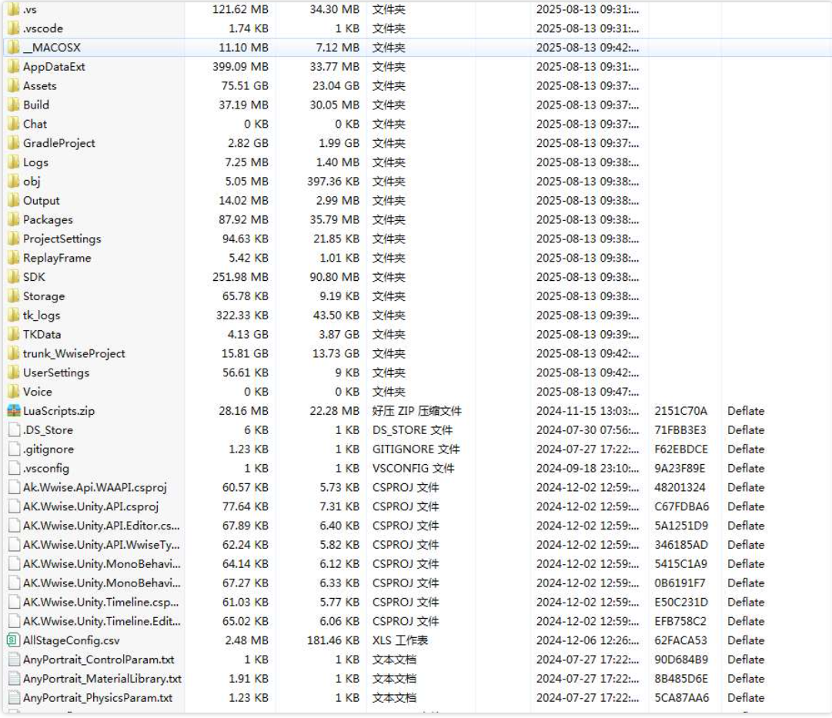Click the .gitignore file icon

(x=13, y=449)
